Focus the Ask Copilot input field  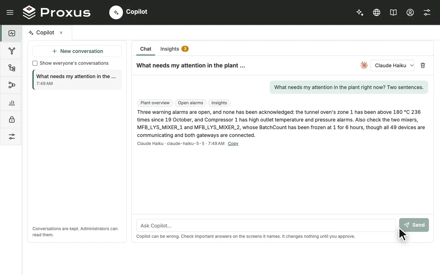pos(266,226)
